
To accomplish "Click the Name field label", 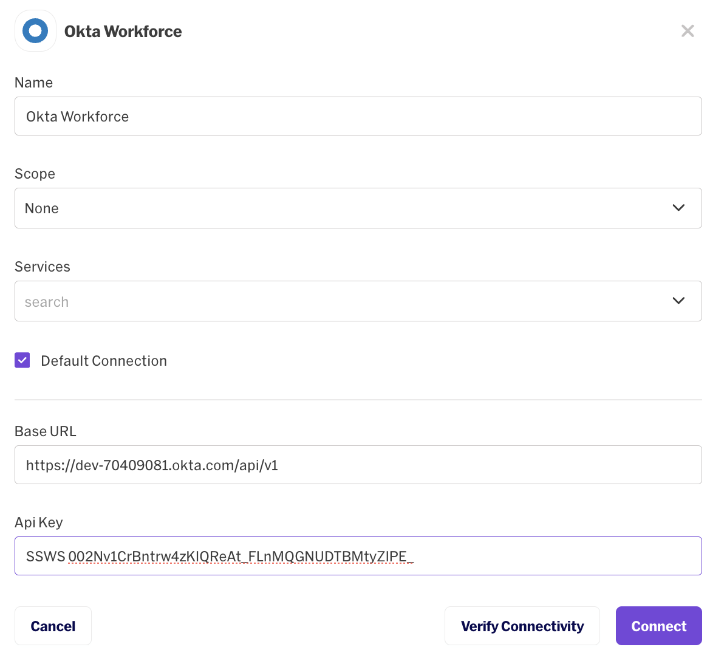I will tap(33, 83).
